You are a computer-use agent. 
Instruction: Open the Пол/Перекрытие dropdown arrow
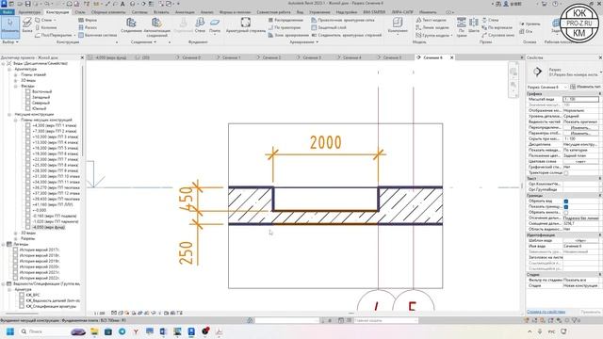74,36
